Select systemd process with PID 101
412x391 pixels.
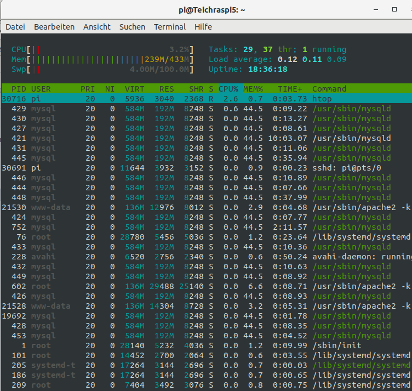[207, 355]
